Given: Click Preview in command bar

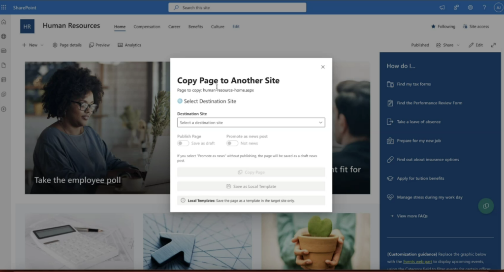Looking at the screenshot, I should [x=99, y=45].
